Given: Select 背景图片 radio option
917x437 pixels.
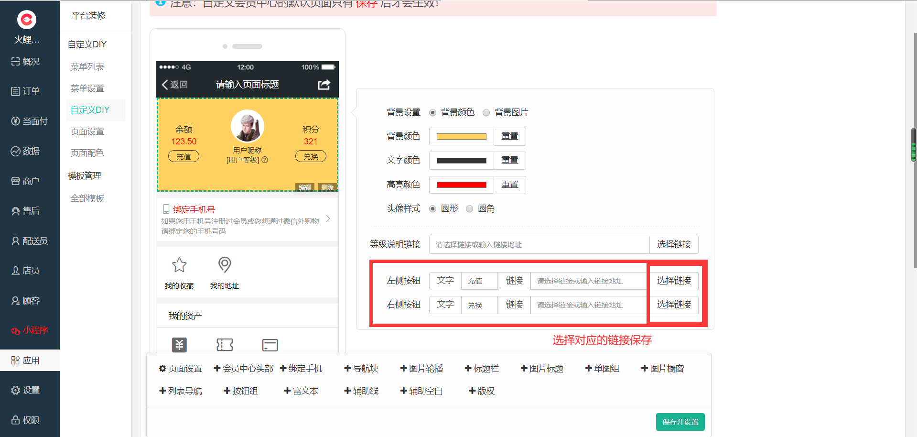Looking at the screenshot, I should click(486, 113).
